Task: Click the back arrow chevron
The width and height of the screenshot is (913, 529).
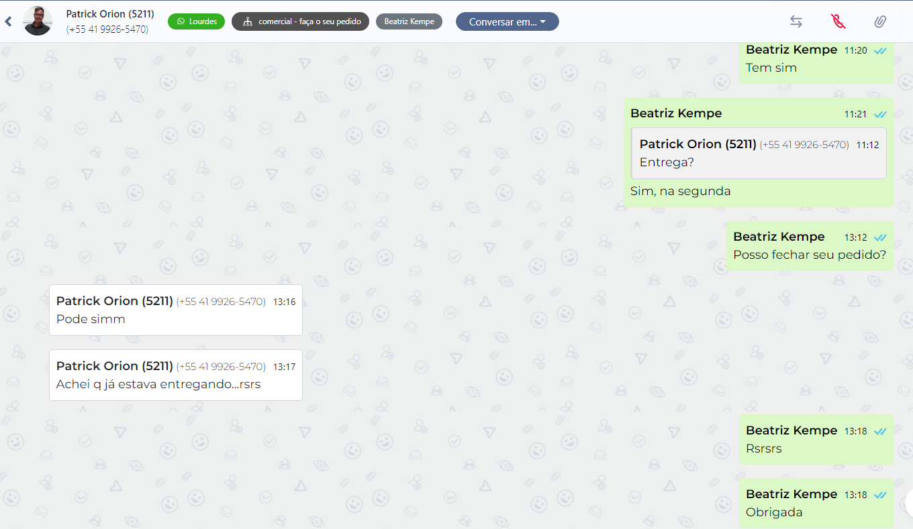Action: (x=8, y=21)
